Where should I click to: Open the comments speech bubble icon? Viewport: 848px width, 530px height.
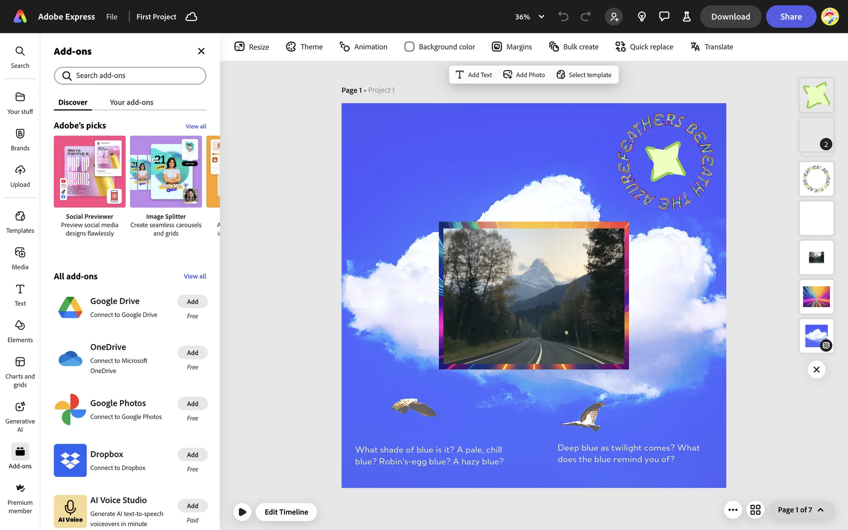(x=664, y=17)
